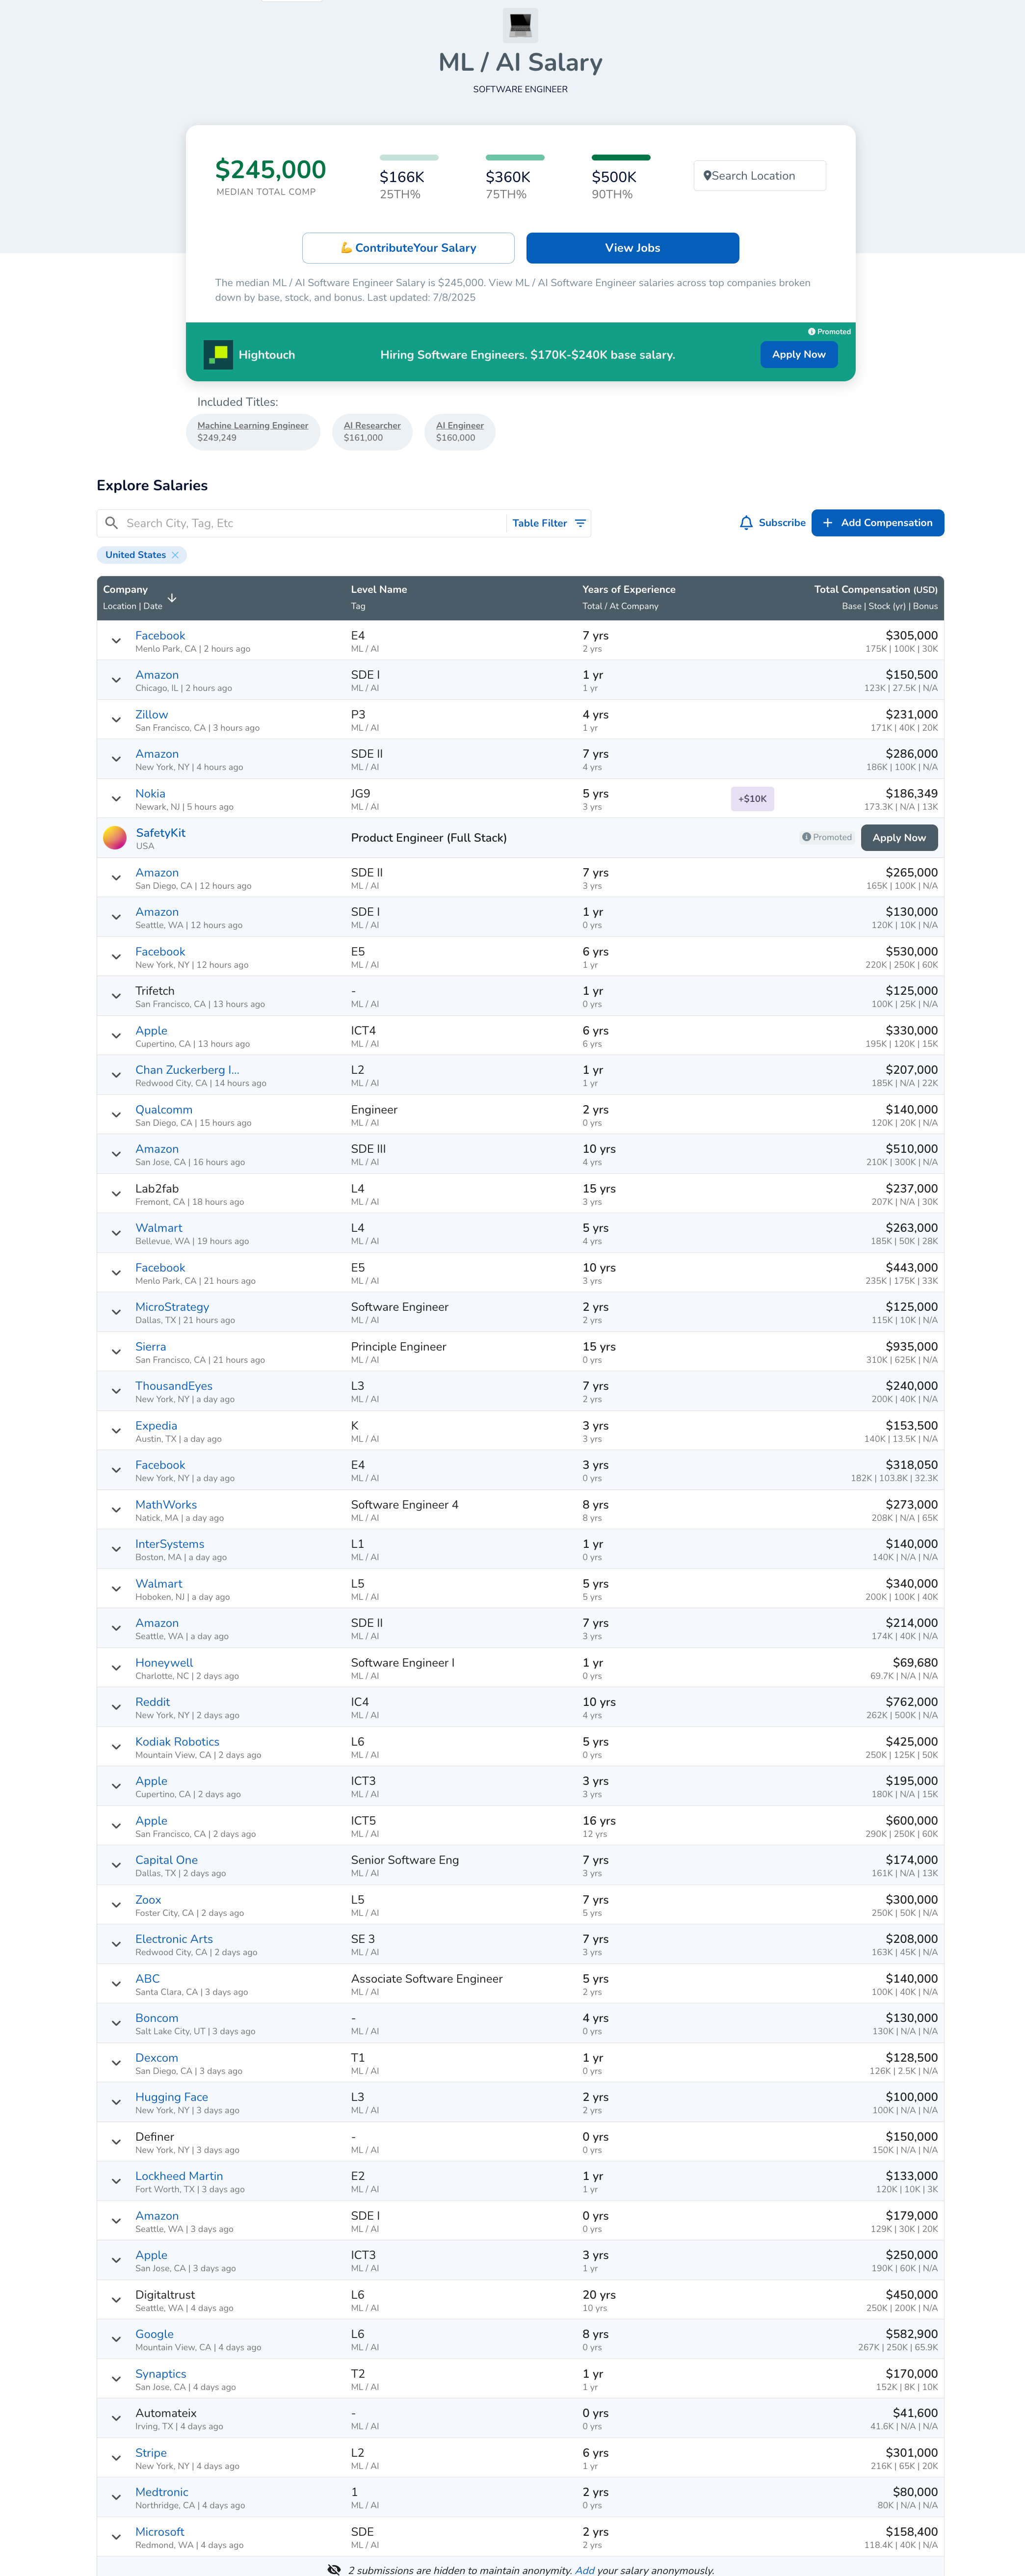This screenshot has height=2576, width=1025.
Task: Open the ThousandEyes company link
Action: [x=174, y=1386]
